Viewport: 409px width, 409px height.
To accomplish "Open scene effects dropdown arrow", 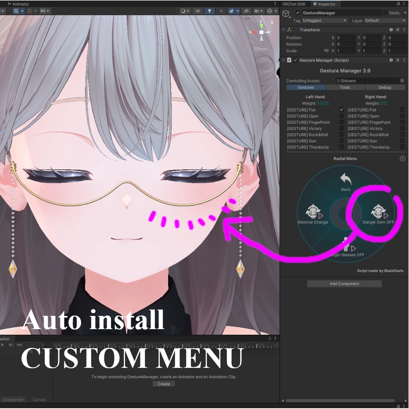I will coord(237,11).
